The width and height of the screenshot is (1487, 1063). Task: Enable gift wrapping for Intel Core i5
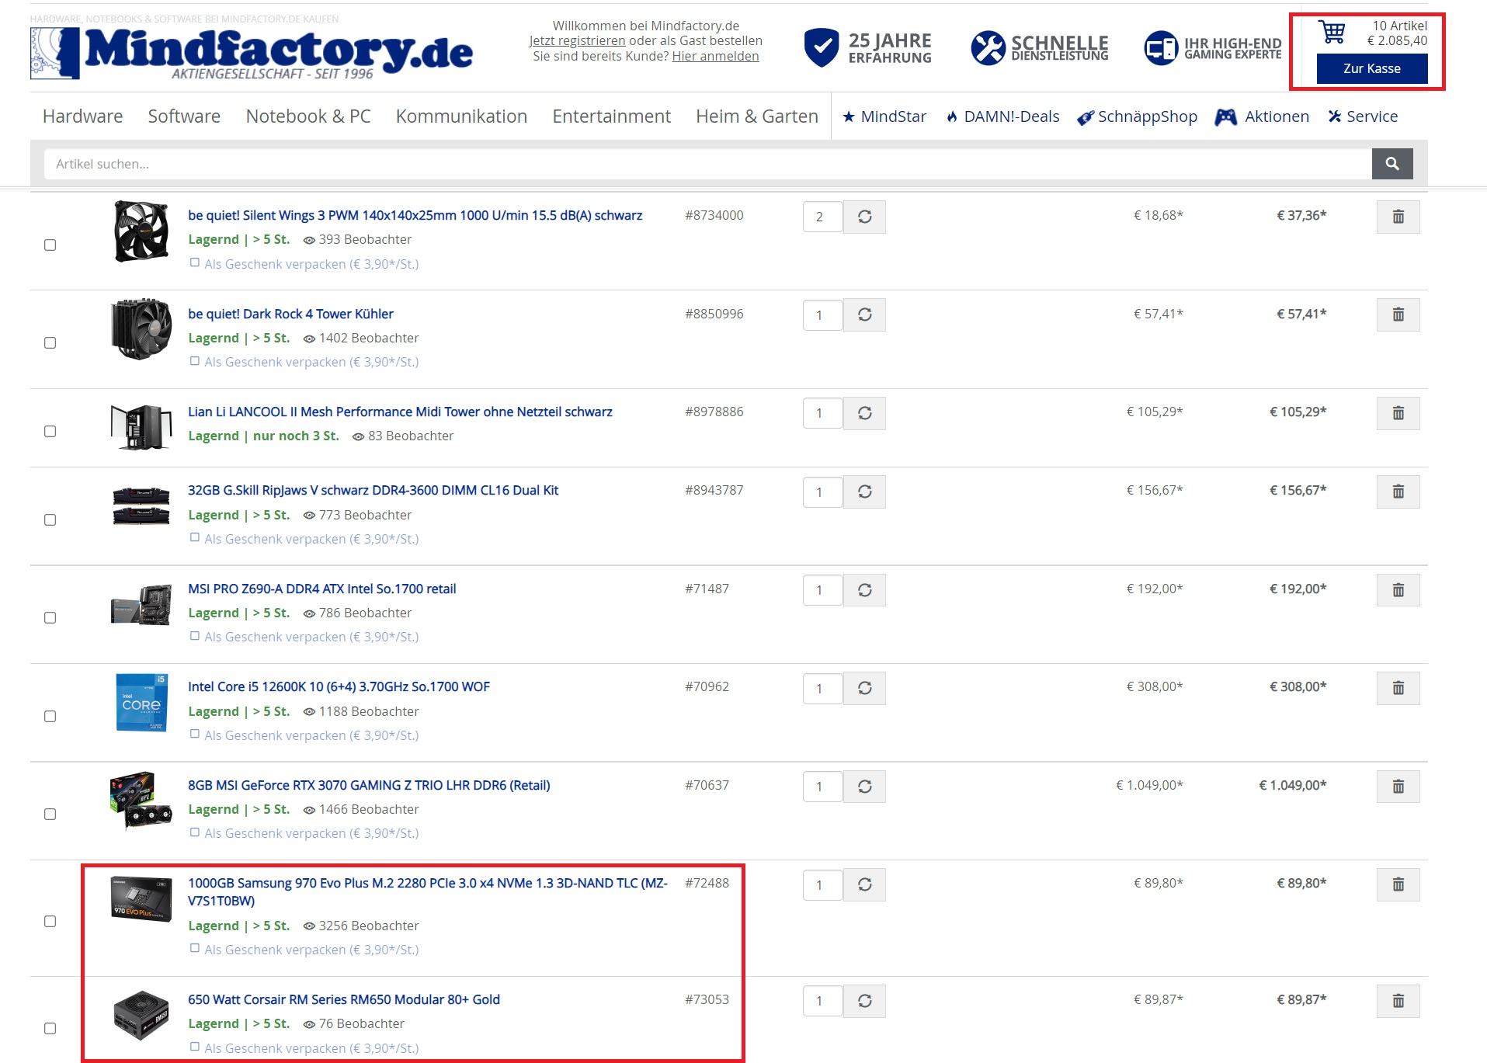point(195,735)
